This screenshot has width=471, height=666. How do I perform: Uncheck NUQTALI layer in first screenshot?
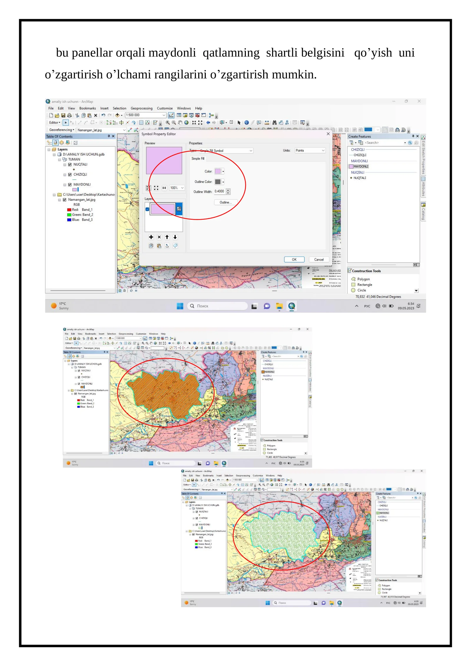point(70,165)
